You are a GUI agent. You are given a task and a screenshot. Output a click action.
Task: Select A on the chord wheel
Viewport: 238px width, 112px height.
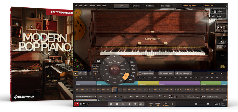click(115, 57)
